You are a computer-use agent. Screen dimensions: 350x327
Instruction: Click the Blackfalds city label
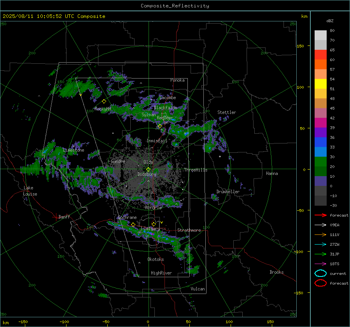[x=165, y=108]
